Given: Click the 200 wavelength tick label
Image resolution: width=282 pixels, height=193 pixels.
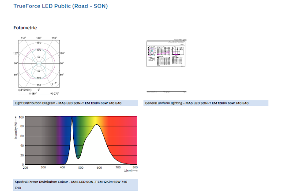Looking at the screenshot, I should click(25, 168).
